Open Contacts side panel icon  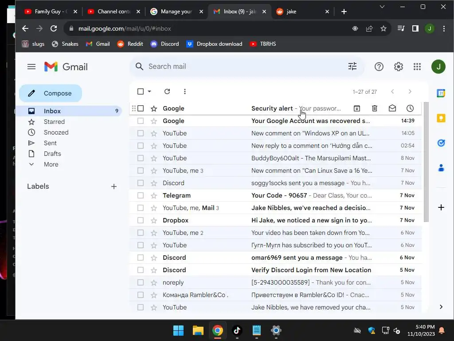point(441,168)
